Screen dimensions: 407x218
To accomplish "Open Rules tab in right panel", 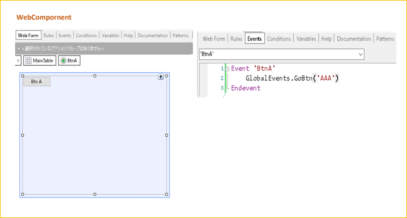I will click(236, 39).
